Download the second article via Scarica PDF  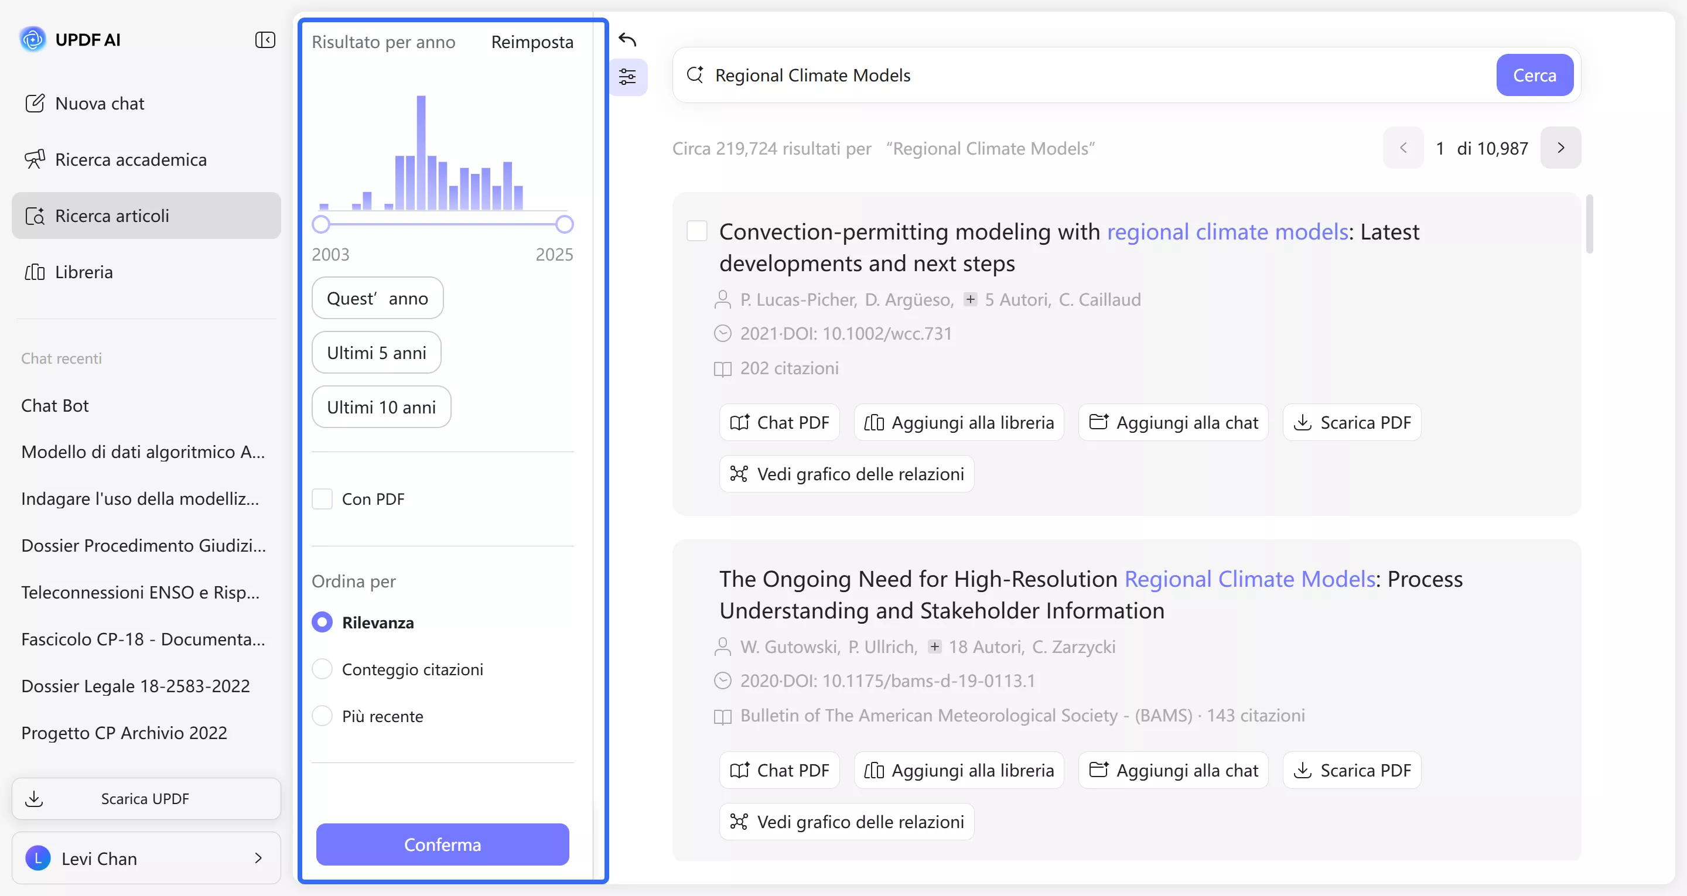(x=1352, y=770)
